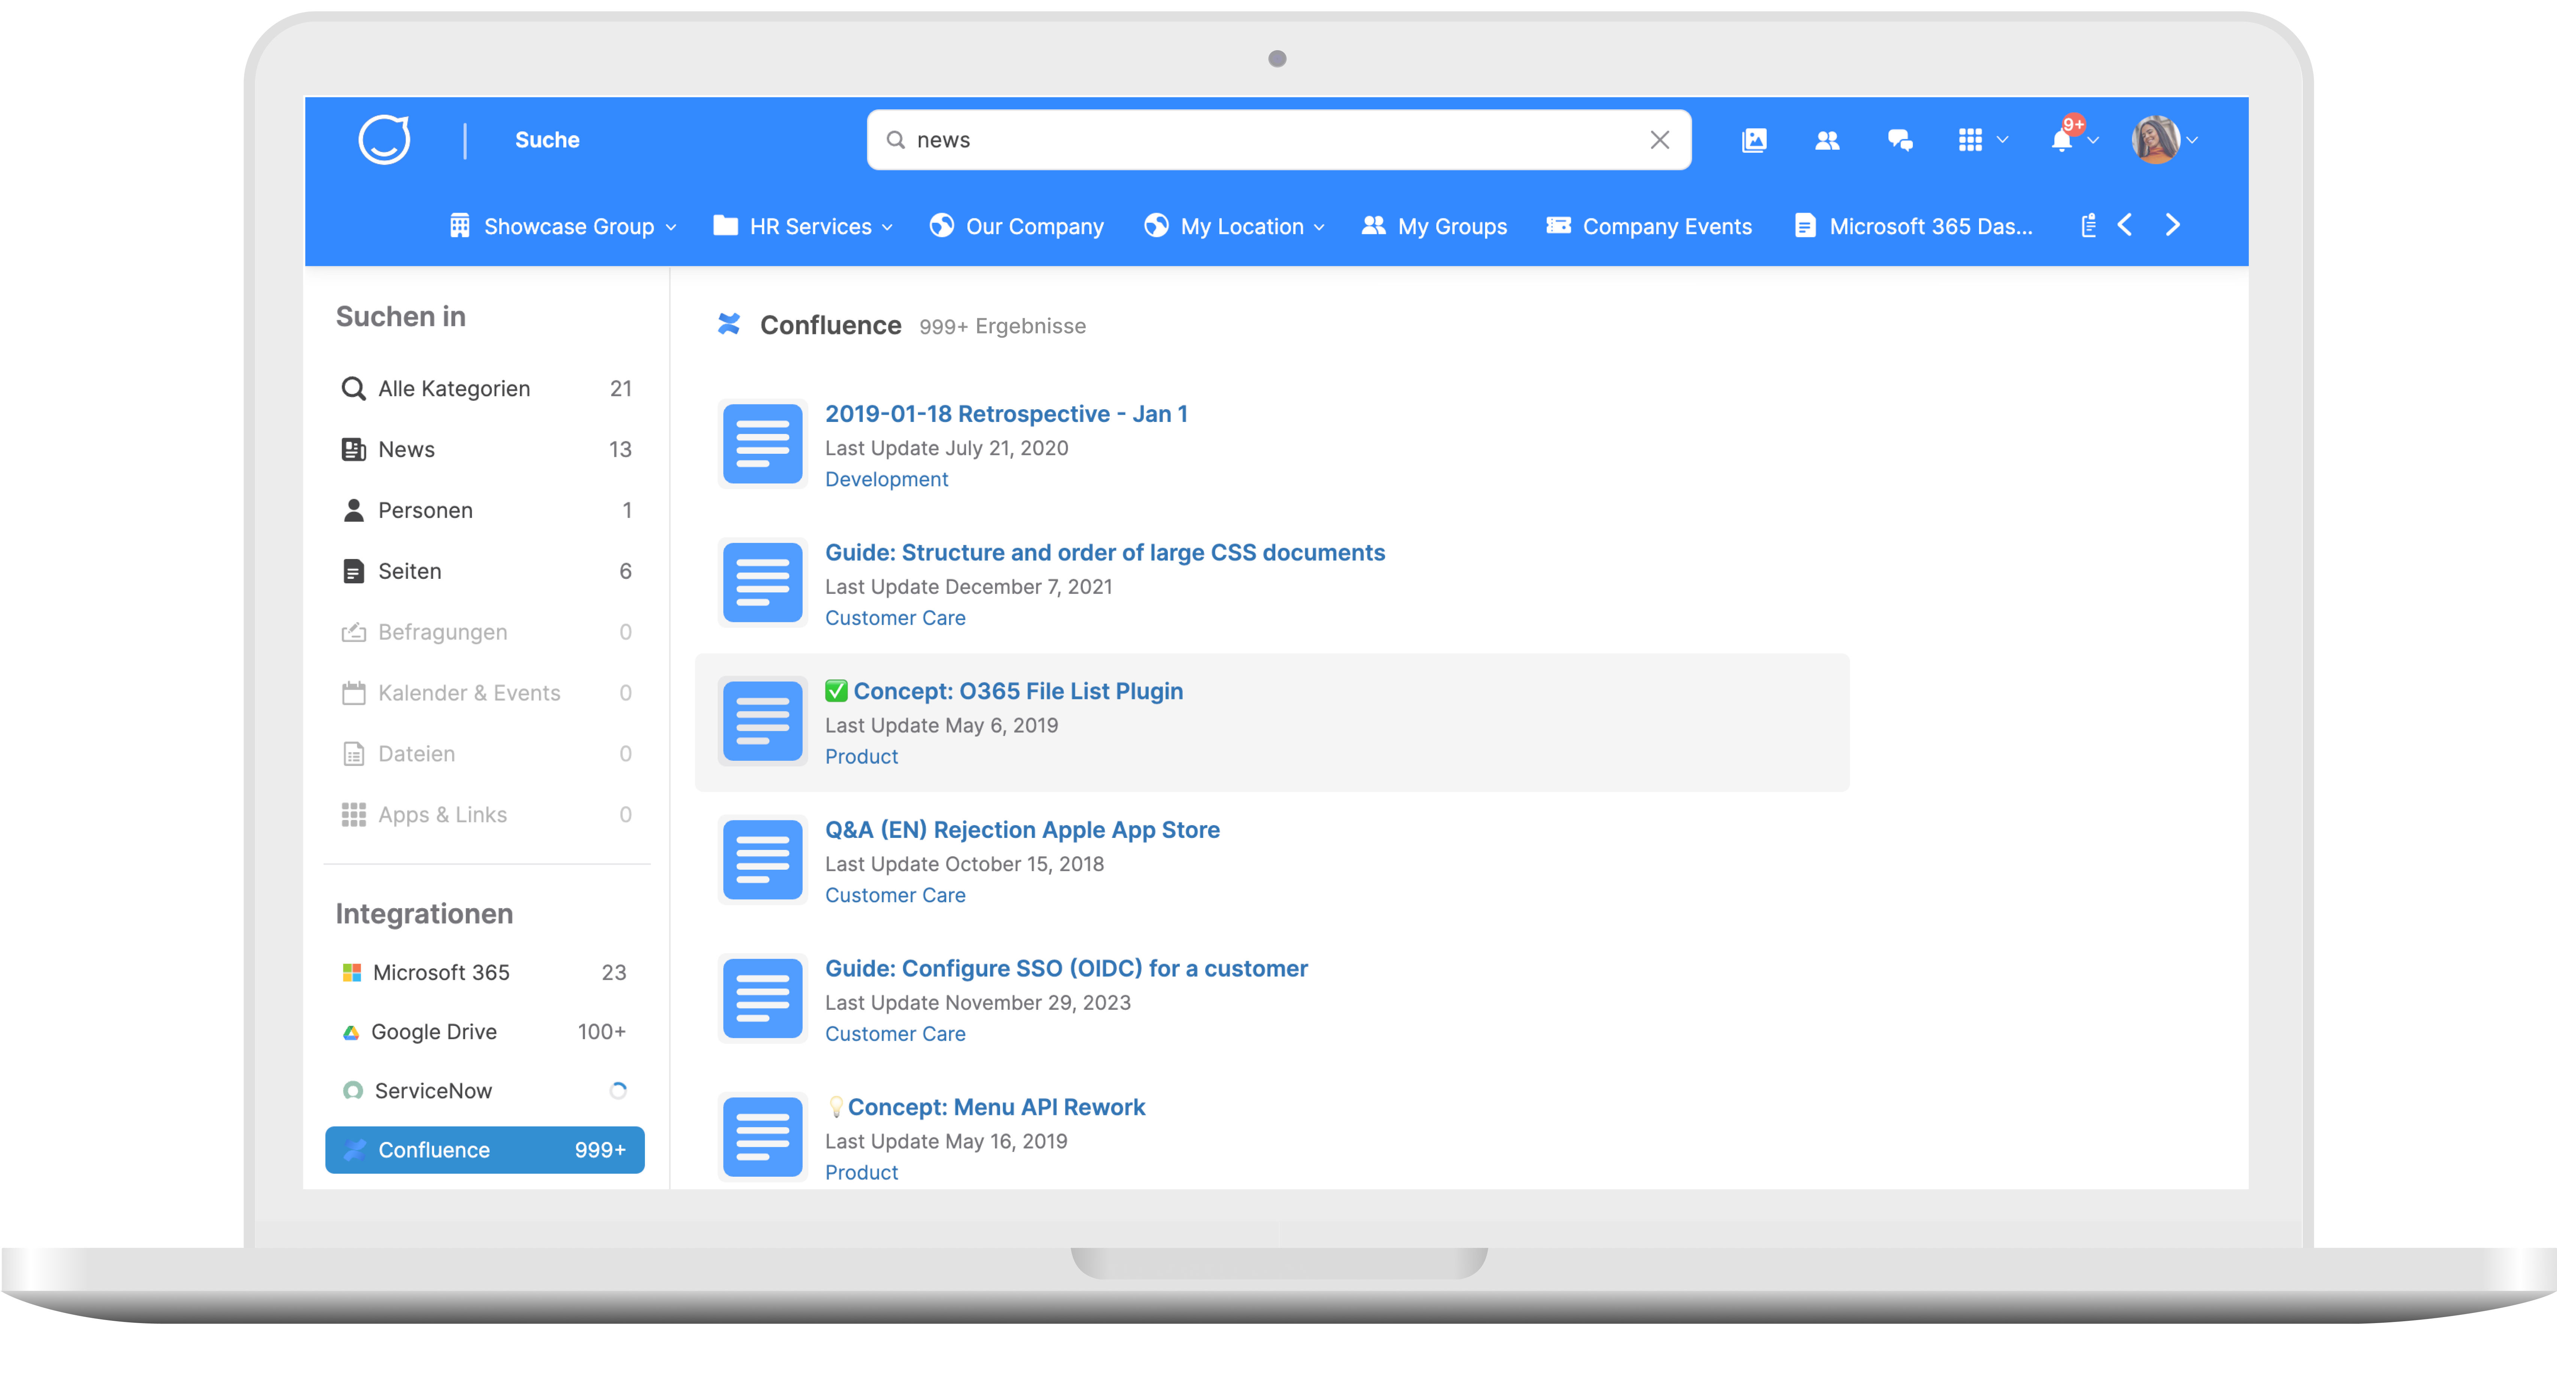Click "Last Update July 21, 2020" text
The image size is (2557, 1374).
pos(946,449)
